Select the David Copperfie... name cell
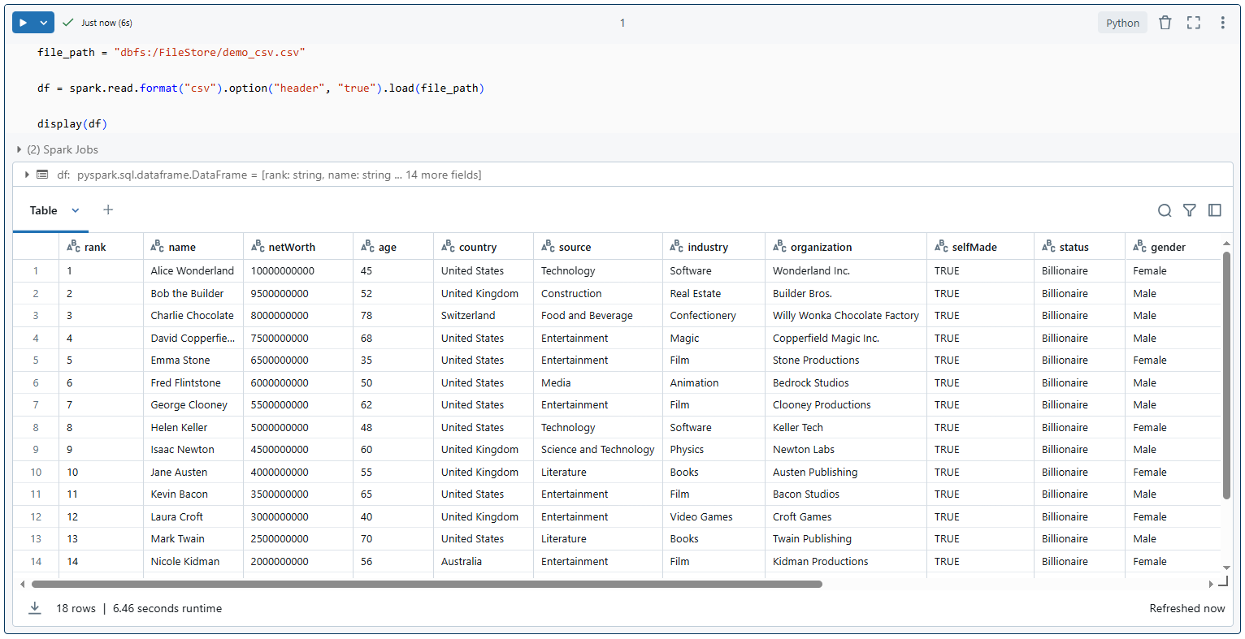 [193, 338]
